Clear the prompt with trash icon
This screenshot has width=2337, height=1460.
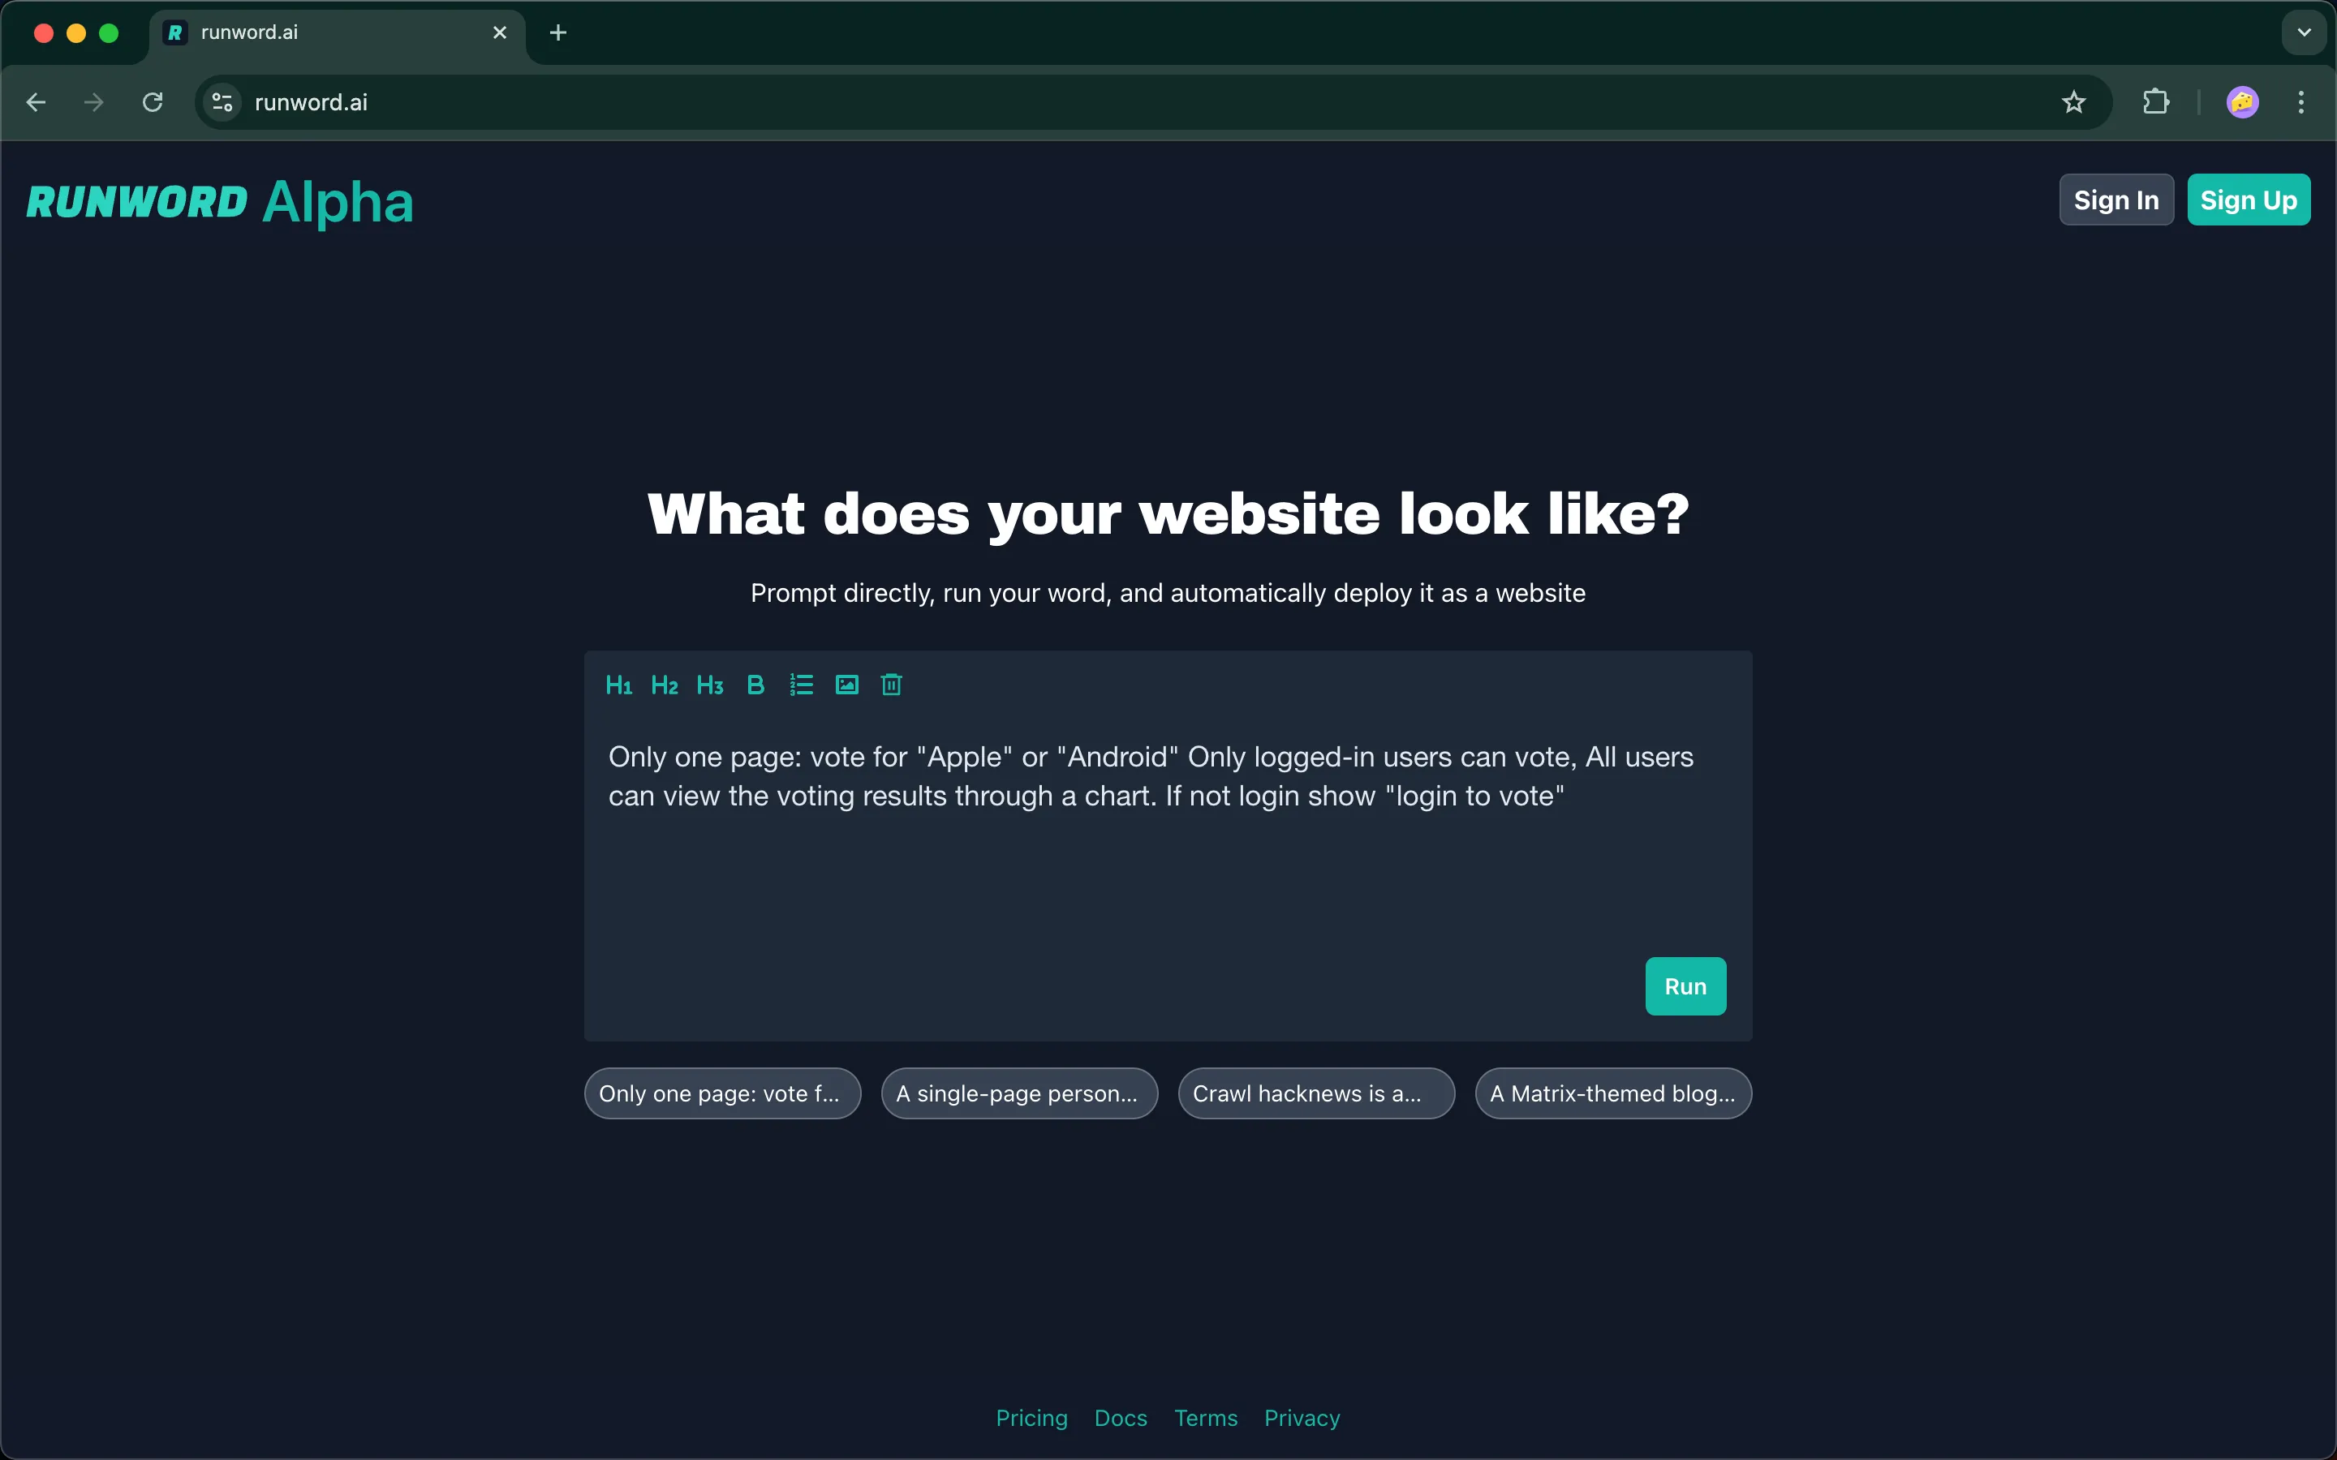891,685
